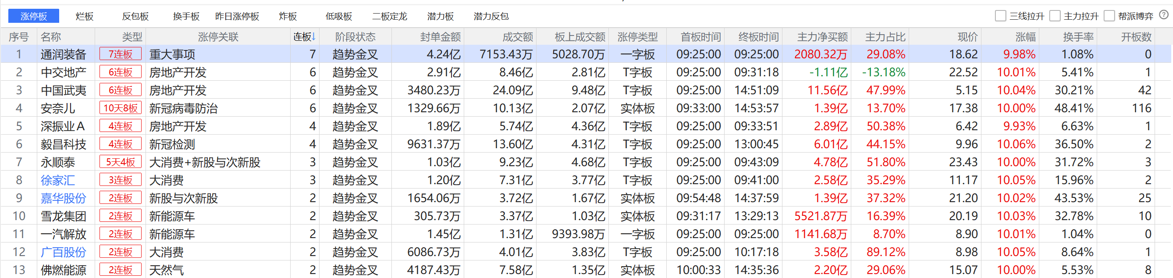Open stock 徐家汇 link
1173x278 pixels.
(58, 181)
